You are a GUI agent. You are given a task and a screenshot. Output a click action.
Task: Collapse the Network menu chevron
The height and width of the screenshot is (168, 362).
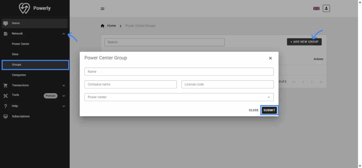pyautogui.click(x=64, y=34)
